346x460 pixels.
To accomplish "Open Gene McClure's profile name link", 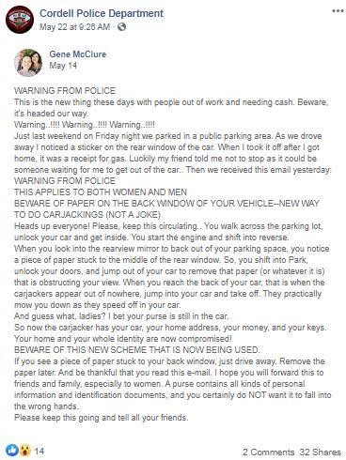I will [78, 54].
